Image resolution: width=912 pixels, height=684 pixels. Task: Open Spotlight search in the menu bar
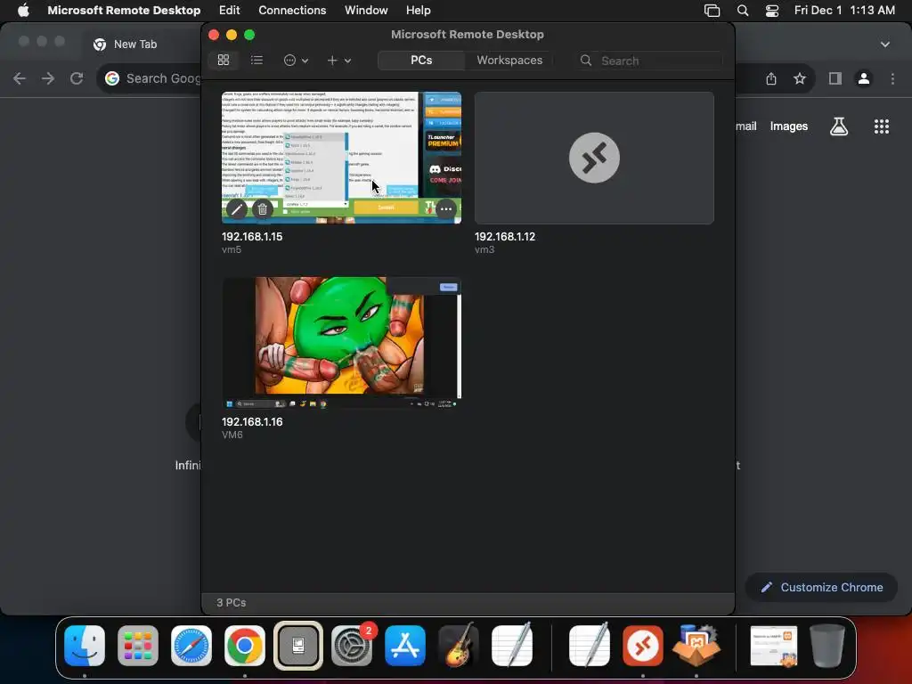click(x=742, y=10)
